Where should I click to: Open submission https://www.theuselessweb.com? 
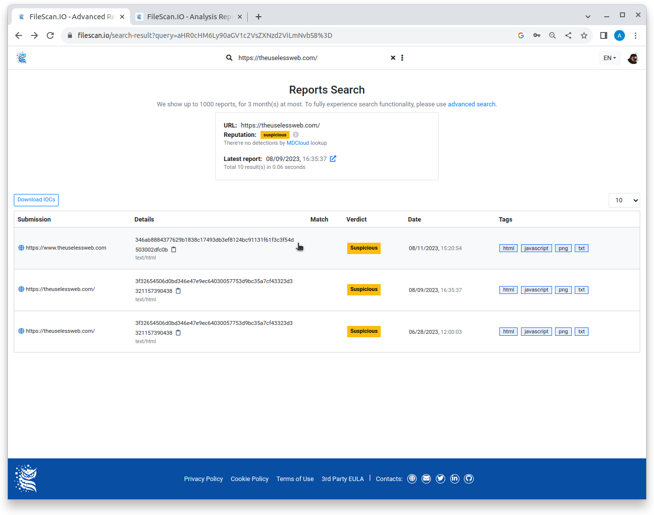[66, 248]
